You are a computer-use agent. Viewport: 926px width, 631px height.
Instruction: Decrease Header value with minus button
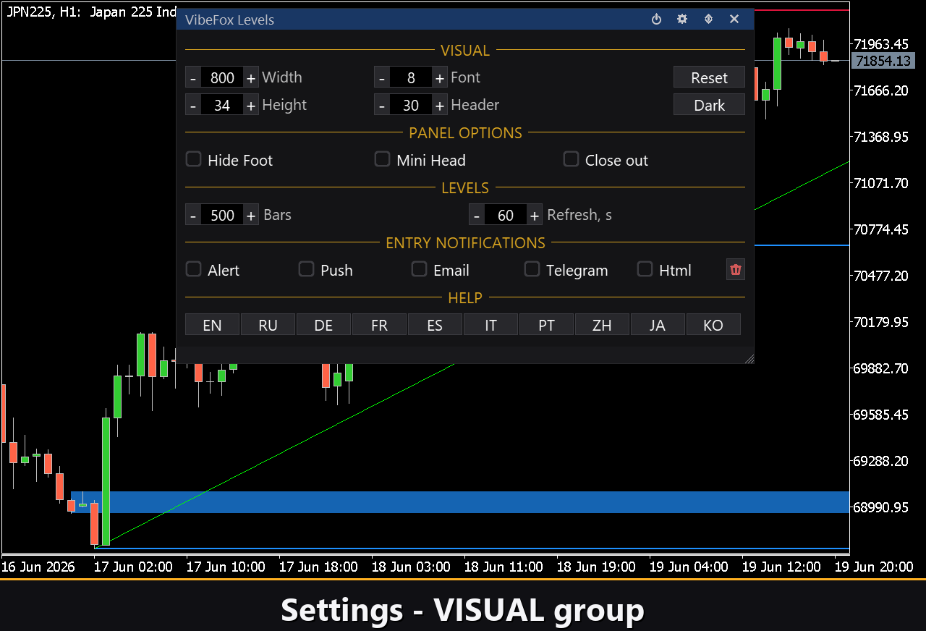[x=382, y=106]
